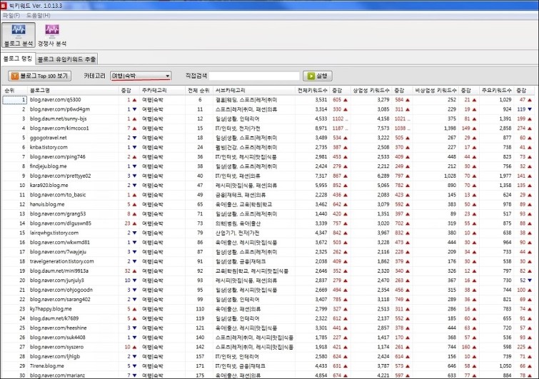The width and height of the screenshot is (539, 379).
Task: Click commercial keywords value 6,289
Action: coord(383,176)
